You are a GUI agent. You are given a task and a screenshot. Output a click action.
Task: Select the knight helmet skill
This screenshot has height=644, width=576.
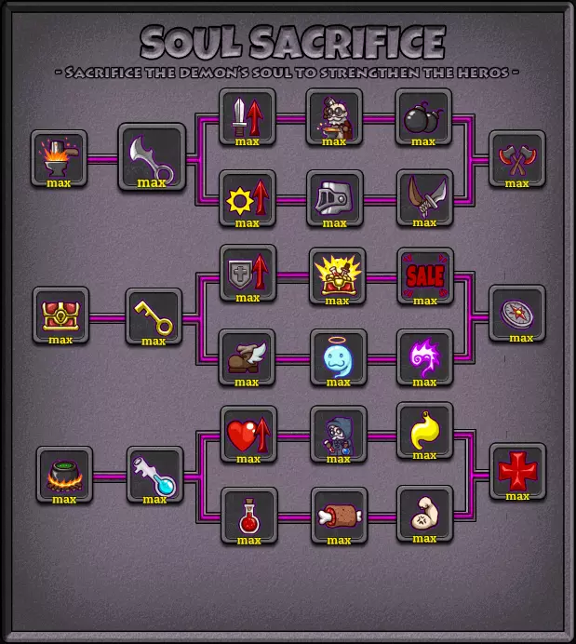click(x=335, y=199)
